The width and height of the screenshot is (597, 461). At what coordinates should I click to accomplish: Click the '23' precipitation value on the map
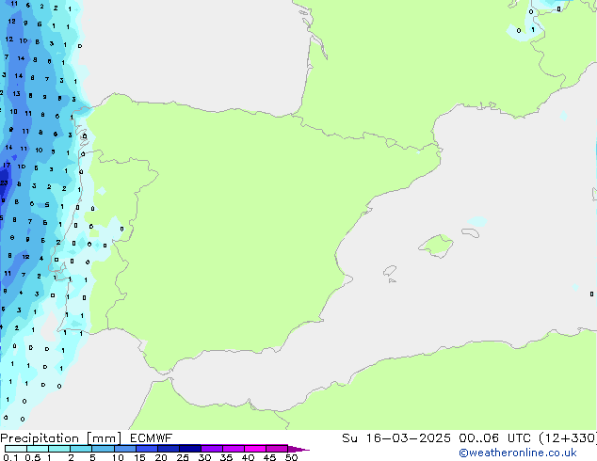click(4, 183)
